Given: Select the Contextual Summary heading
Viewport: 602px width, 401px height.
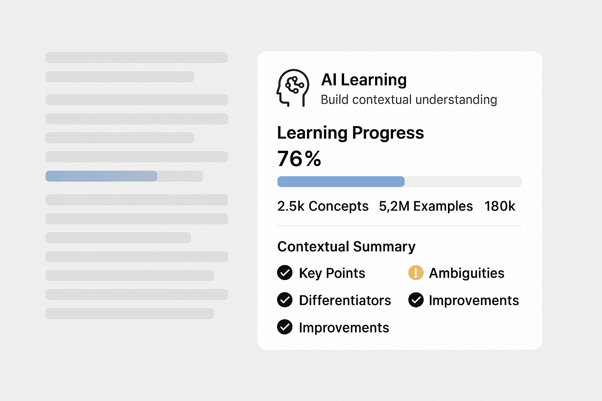Looking at the screenshot, I should (346, 247).
